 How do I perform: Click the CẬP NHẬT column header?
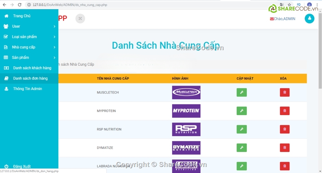pyautogui.click(x=245, y=79)
